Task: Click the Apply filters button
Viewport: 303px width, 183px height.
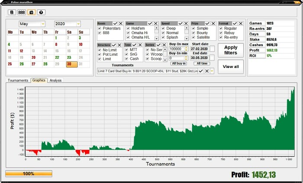Action: (231, 50)
